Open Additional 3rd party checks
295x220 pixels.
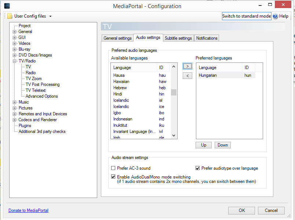coord(42,131)
